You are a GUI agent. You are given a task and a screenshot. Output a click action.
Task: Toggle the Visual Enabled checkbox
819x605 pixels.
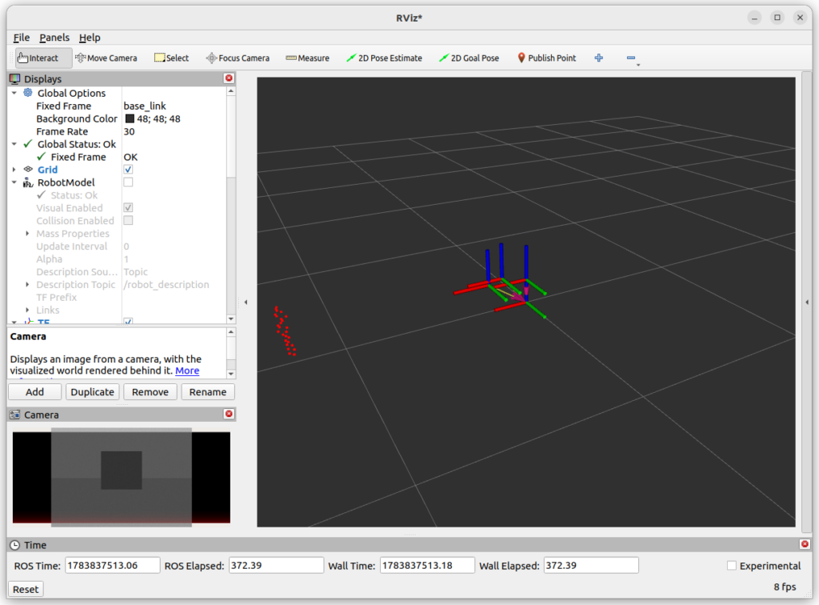click(128, 208)
